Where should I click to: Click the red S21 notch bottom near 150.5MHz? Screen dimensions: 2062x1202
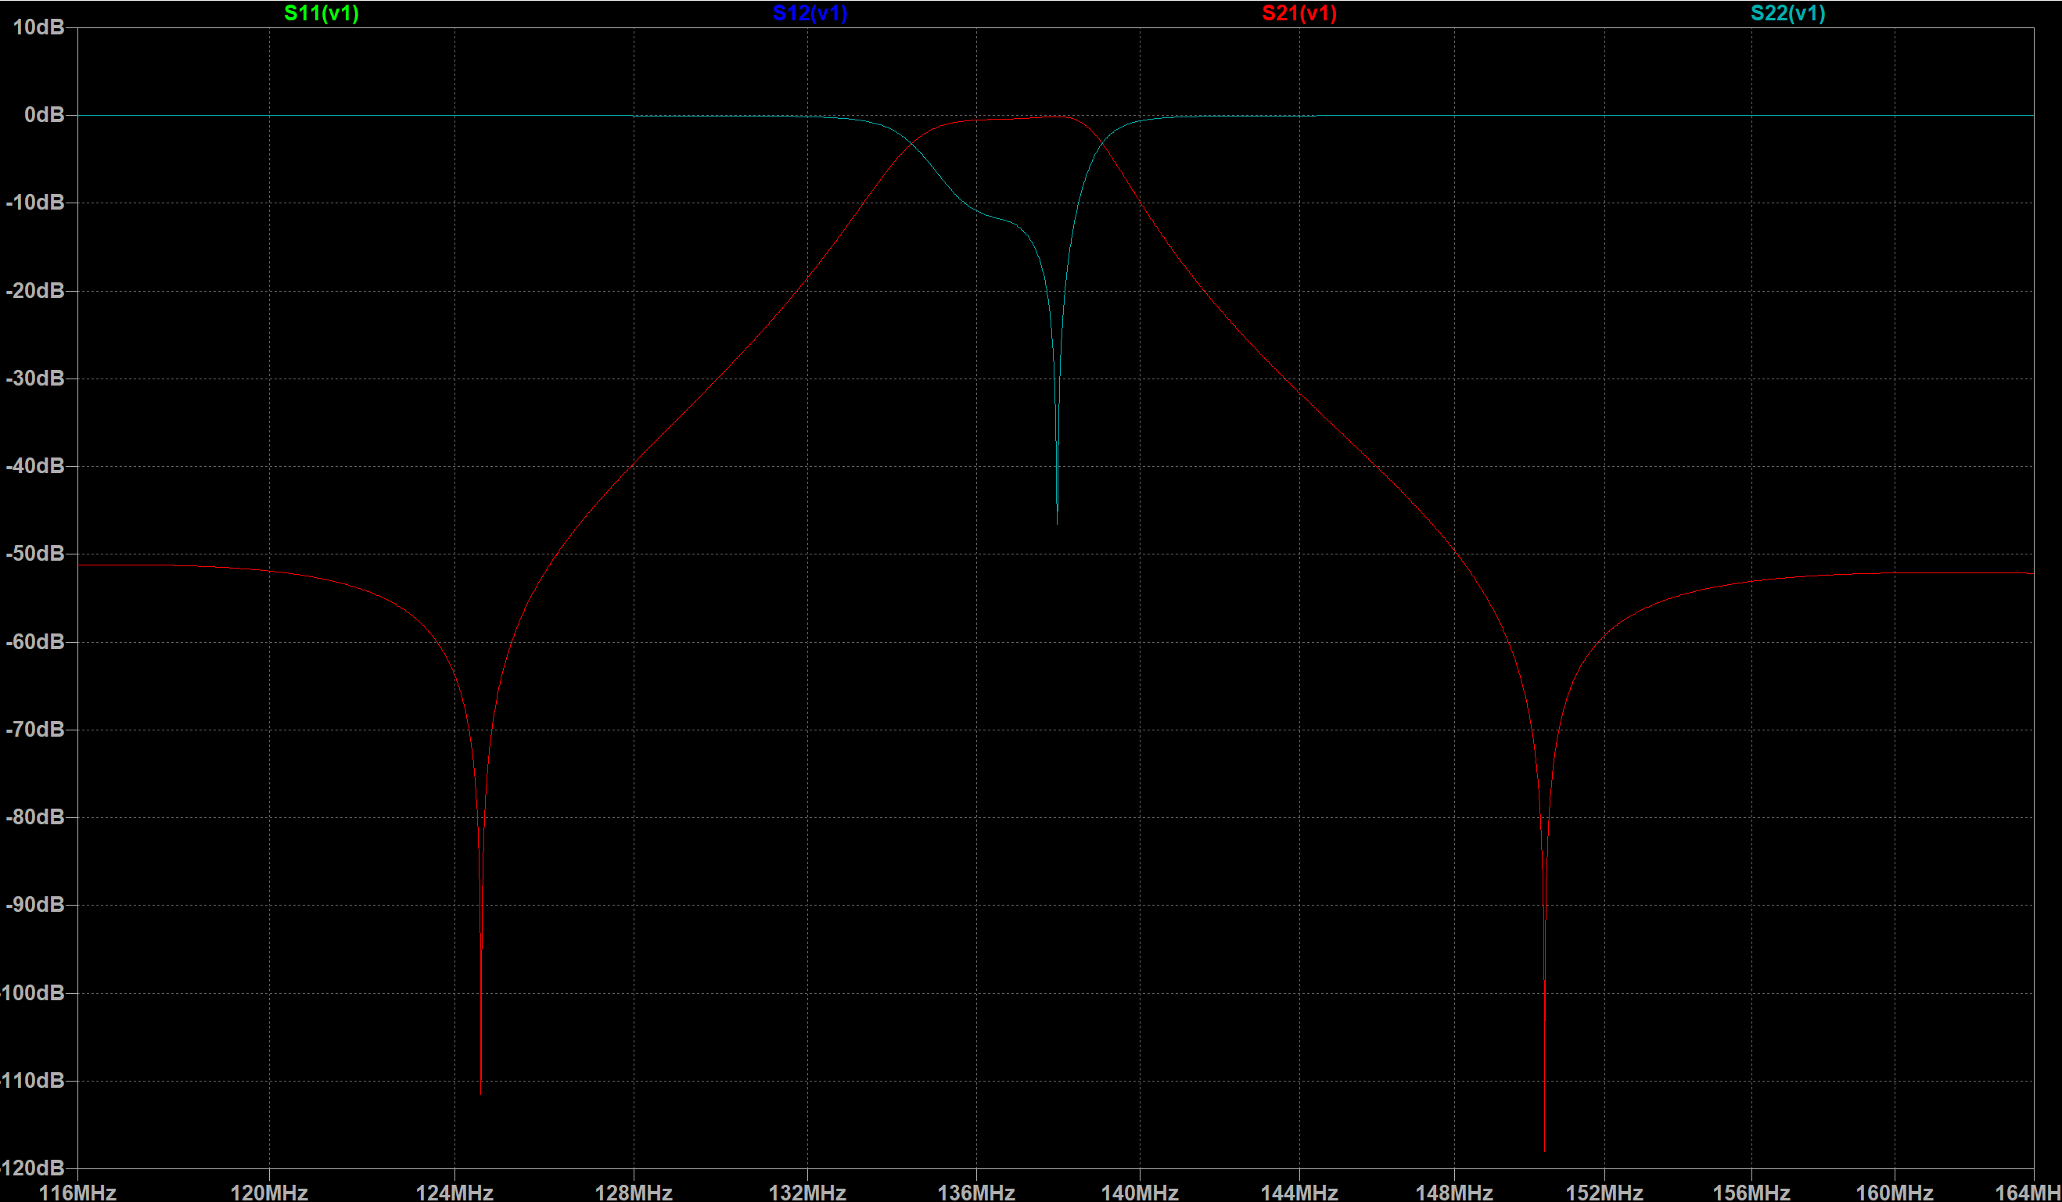point(1544,1149)
